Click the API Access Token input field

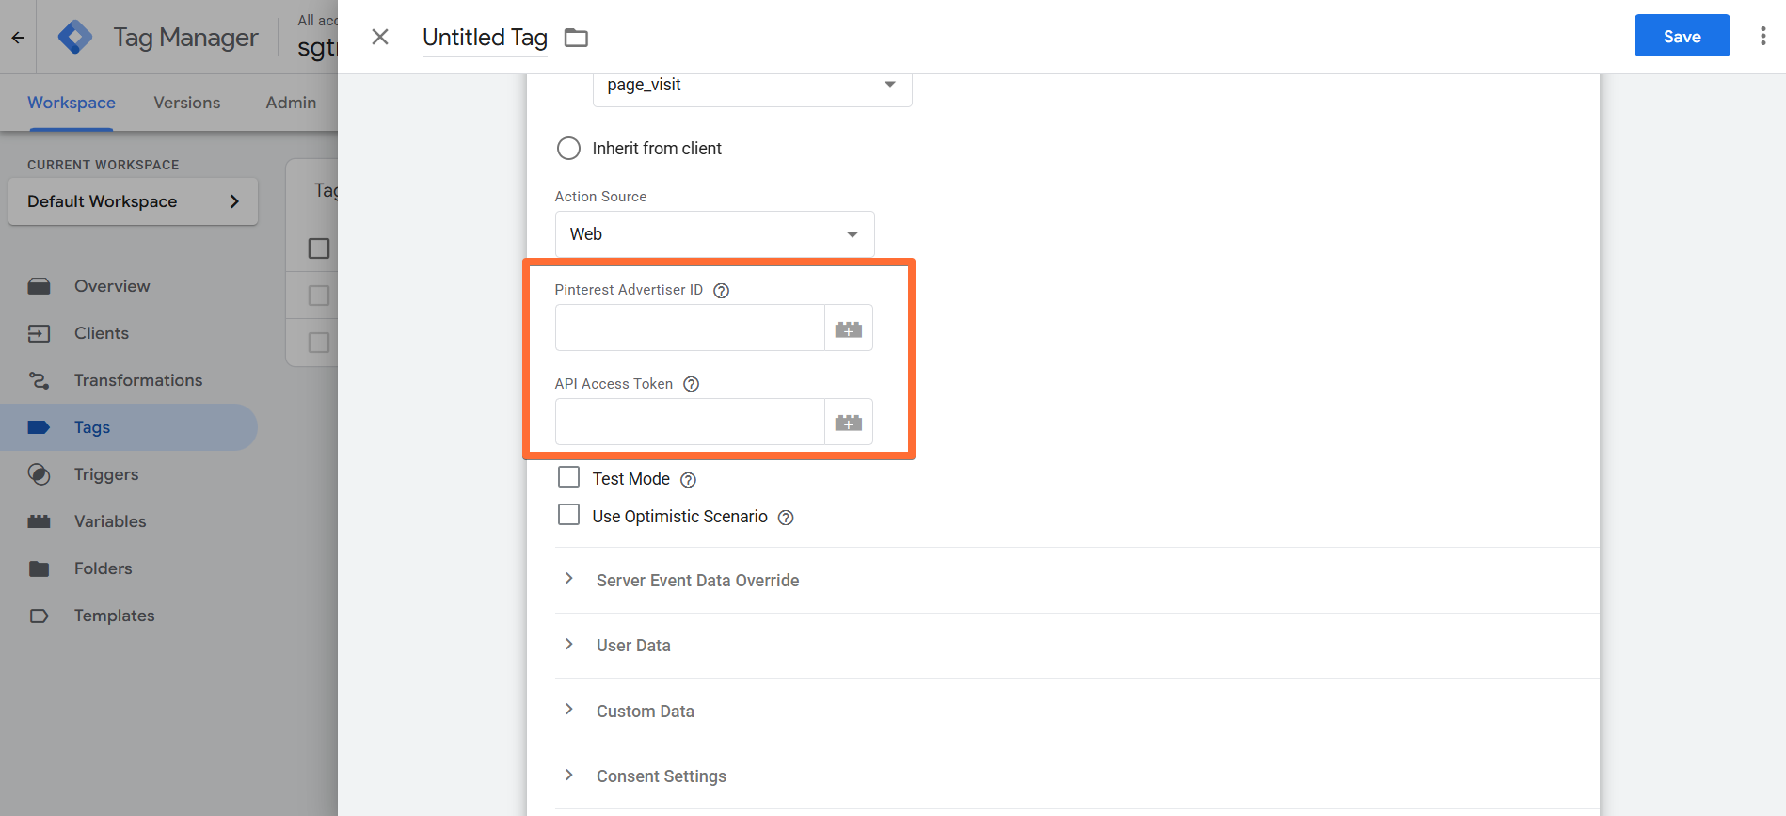(690, 423)
